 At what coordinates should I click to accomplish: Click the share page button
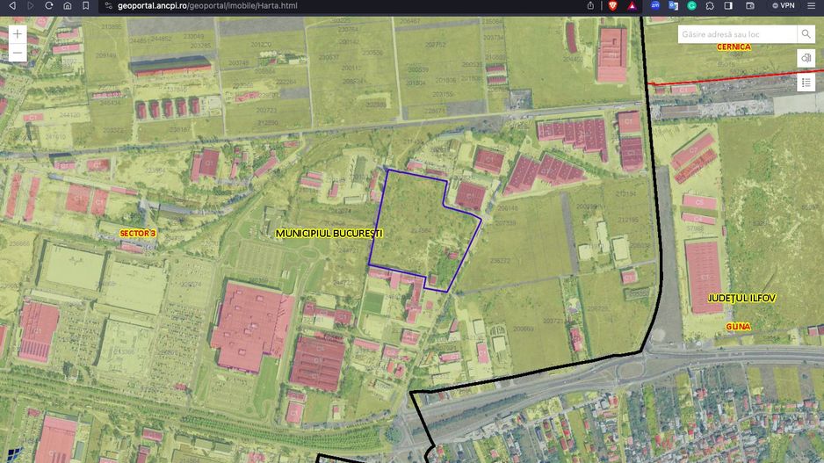590,5
